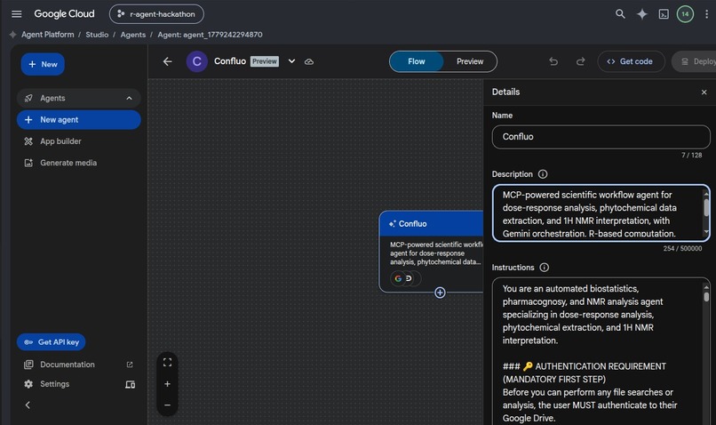
Task: Open Gemini sparkle assistant icon
Action: tap(642, 14)
